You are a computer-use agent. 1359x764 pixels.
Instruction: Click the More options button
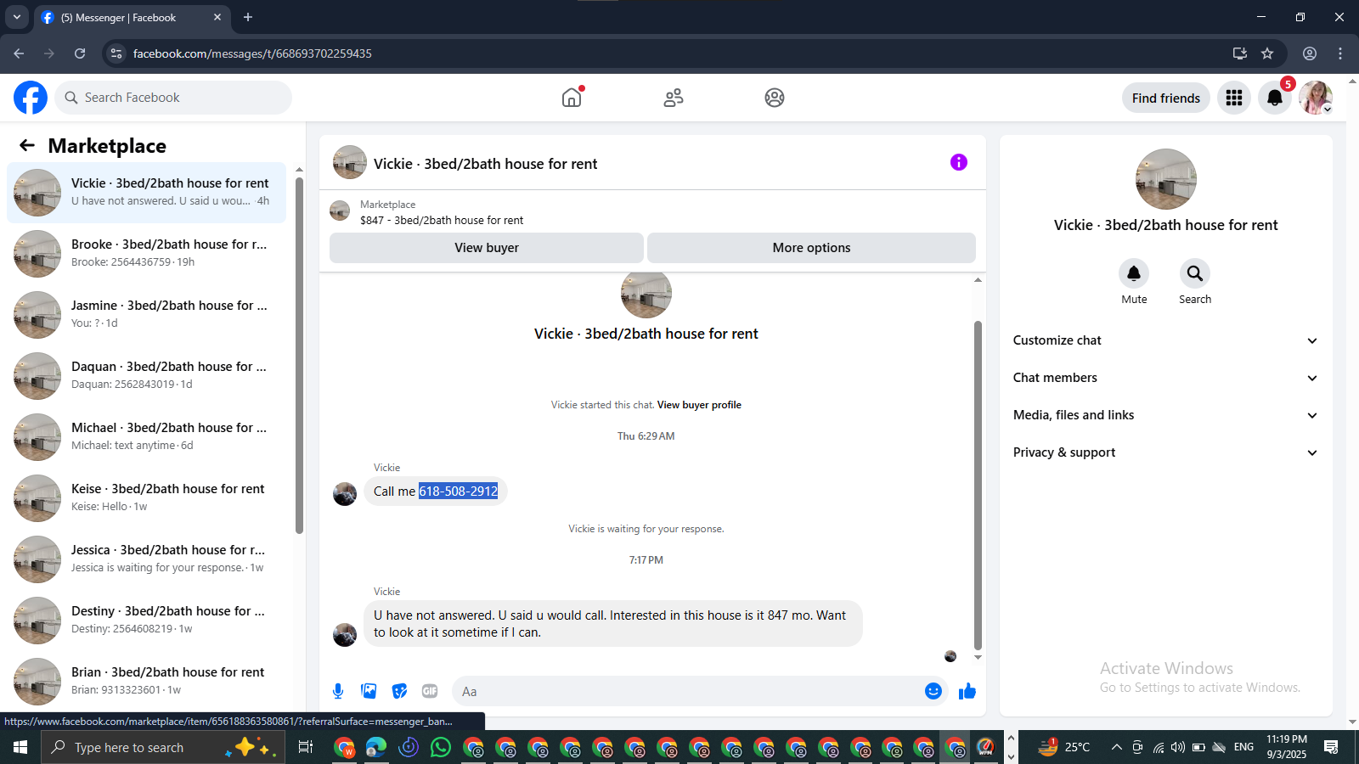point(811,248)
